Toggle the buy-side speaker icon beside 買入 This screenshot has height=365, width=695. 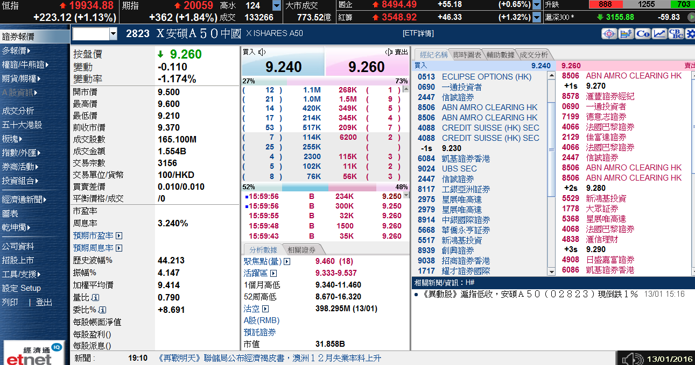(x=262, y=52)
